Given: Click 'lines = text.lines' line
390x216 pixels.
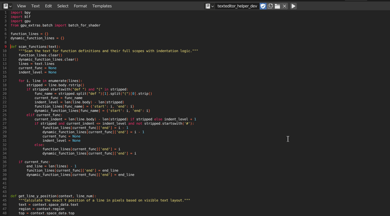Looking at the screenshot, I should [x=36, y=64].
